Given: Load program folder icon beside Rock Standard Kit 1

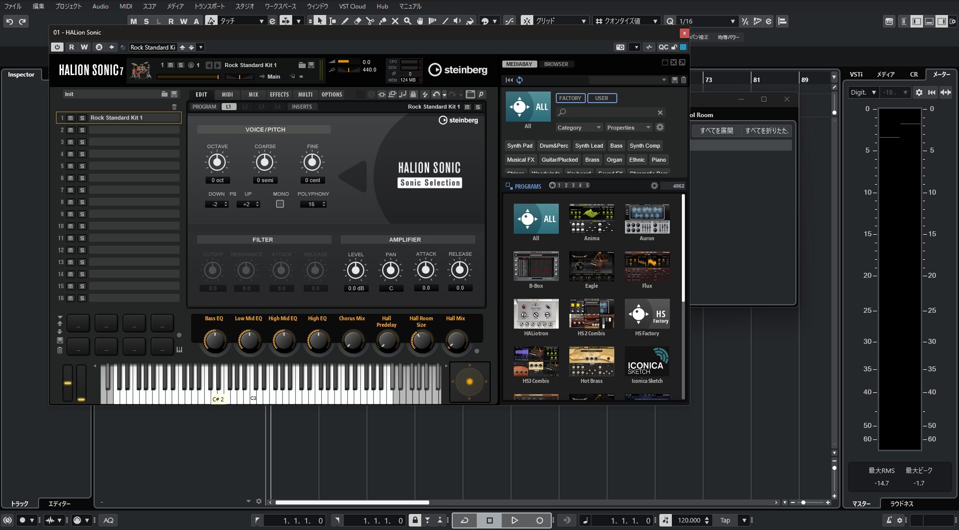Looking at the screenshot, I should click(302, 65).
